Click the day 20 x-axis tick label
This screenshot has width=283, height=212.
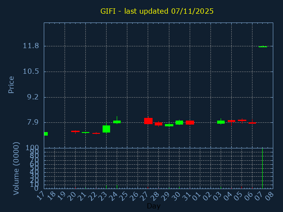pos(72,196)
